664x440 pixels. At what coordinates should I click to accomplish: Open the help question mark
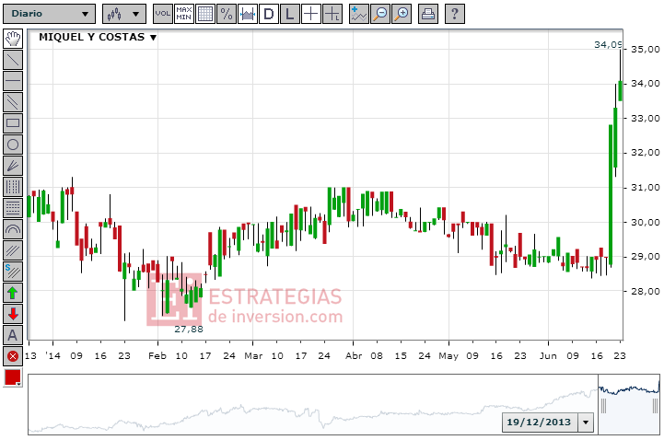pos(455,14)
